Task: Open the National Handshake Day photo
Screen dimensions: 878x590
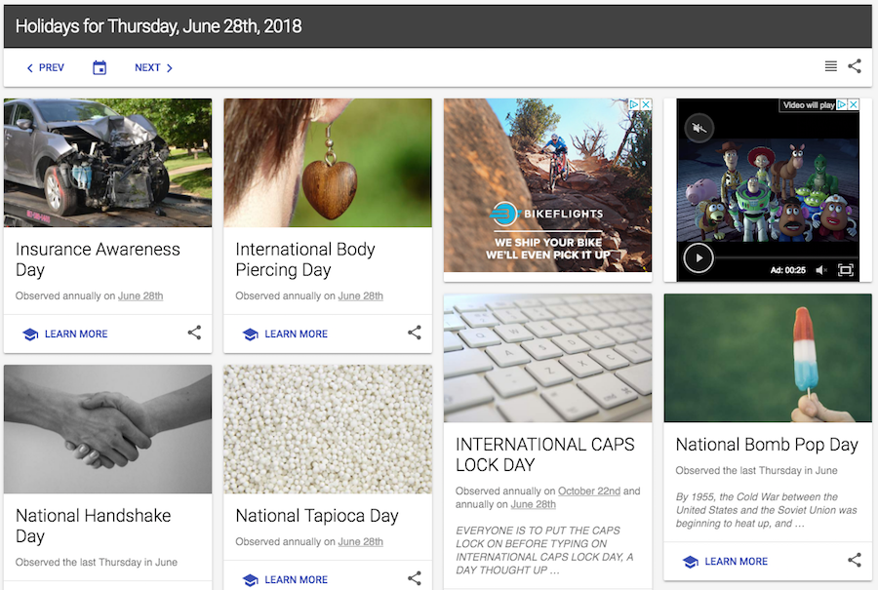Action: tap(108, 429)
